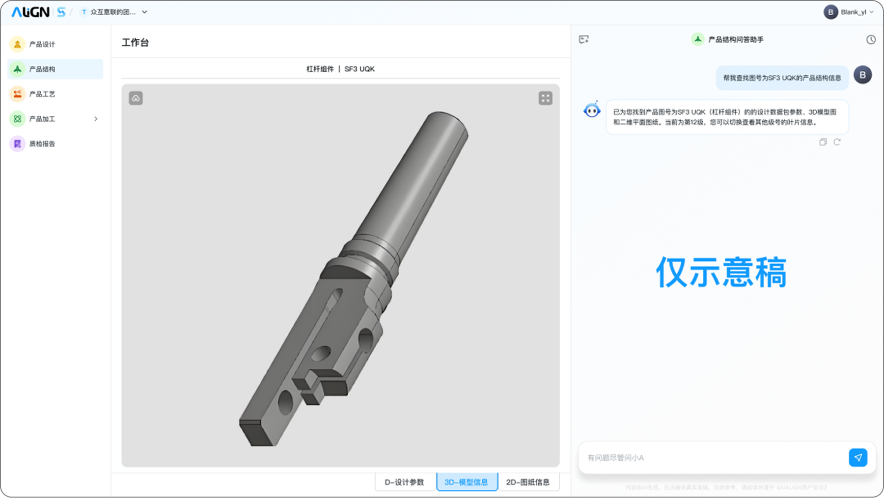Click the ALIGN logo
Viewport: 884px width, 498px height.
point(30,12)
